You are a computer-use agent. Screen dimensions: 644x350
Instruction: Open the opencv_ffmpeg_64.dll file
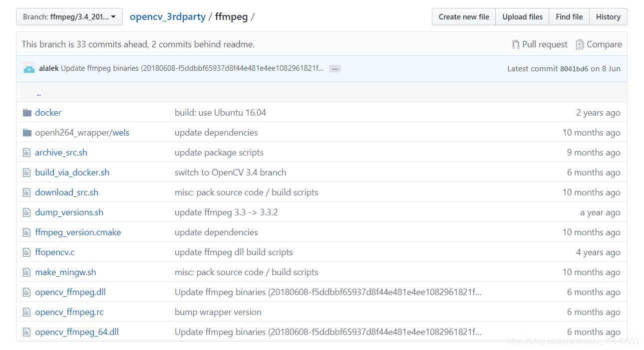click(77, 332)
